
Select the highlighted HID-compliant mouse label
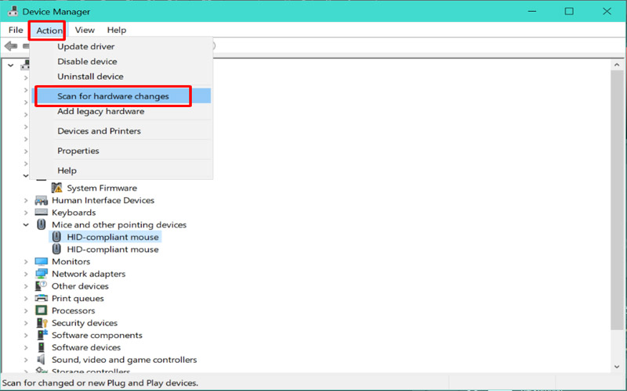point(113,237)
